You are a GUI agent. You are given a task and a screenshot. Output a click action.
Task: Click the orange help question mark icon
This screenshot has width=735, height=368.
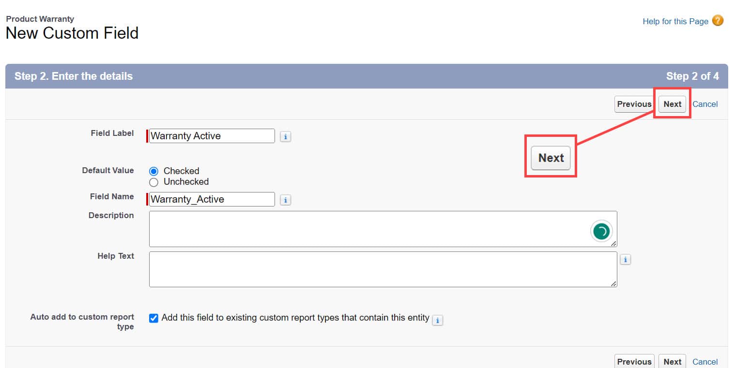(717, 21)
